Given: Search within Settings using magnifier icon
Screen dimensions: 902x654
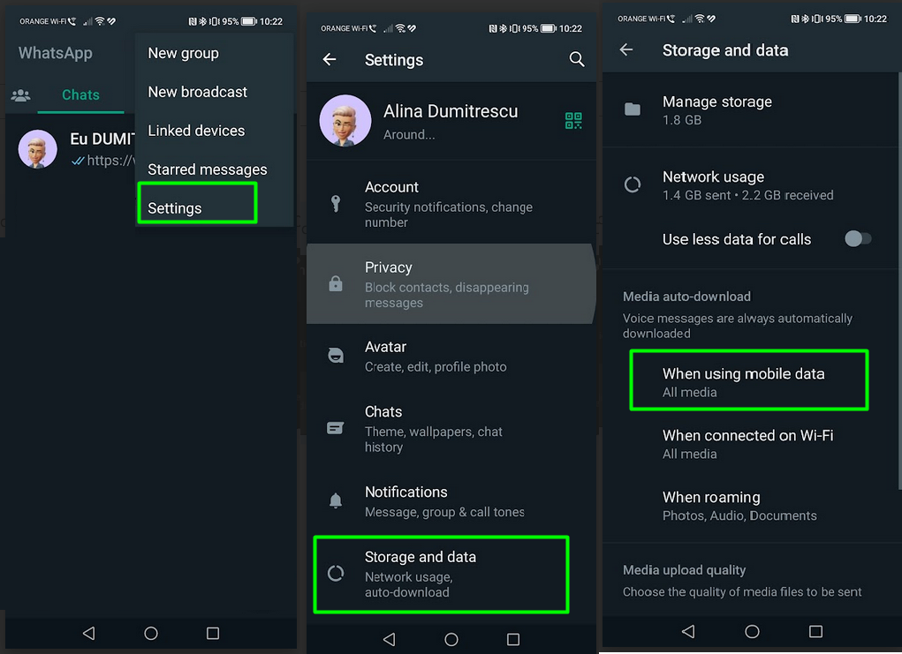Looking at the screenshot, I should click(x=576, y=59).
